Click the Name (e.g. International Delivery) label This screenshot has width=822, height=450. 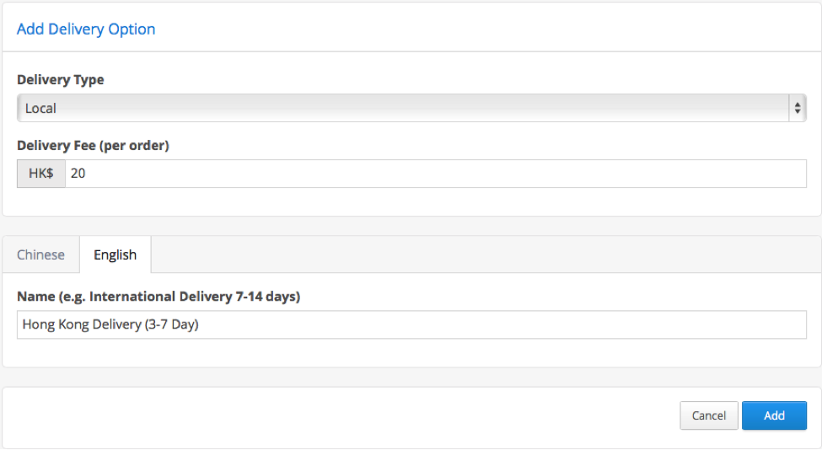(158, 297)
